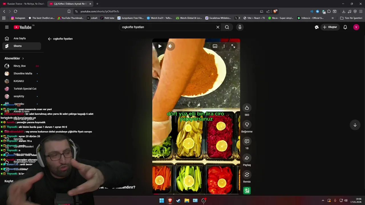
Task: Expand the Abonelikler section chevron
Action: tap(23, 58)
